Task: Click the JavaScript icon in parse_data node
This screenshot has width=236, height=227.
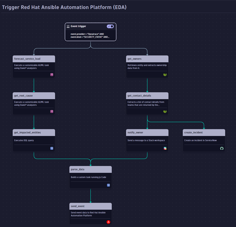Action: click(x=108, y=185)
